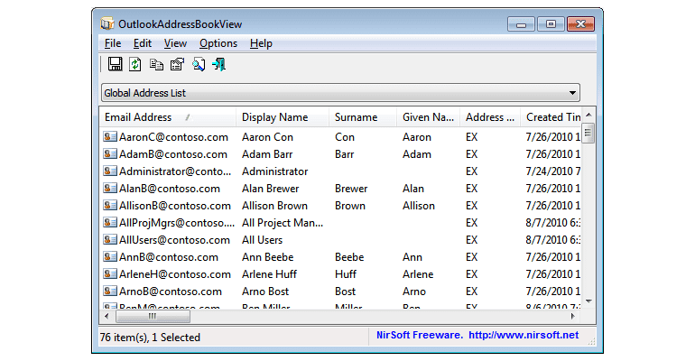Viewport: 695px width, 361px height.
Task: Click the All Users display name
Action: pyautogui.click(x=262, y=240)
